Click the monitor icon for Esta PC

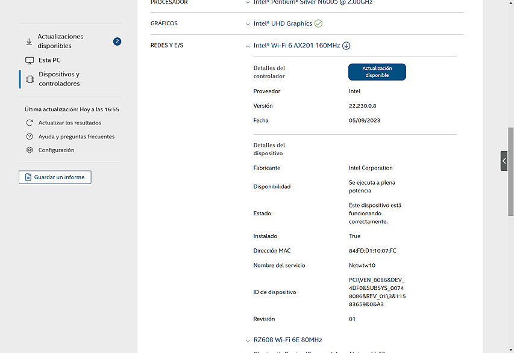click(x=30, y=60)
